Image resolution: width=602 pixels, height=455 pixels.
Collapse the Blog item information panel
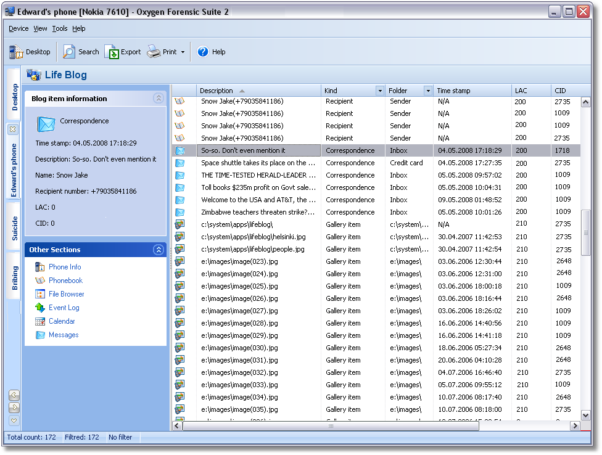coord(159,98)
